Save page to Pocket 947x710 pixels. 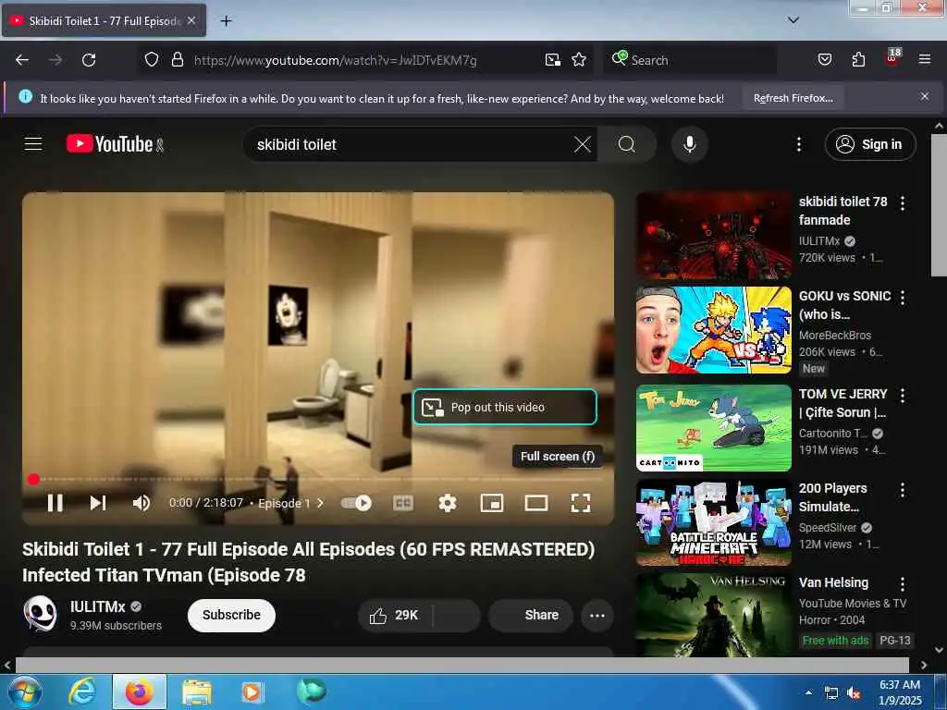click(824, 60)
